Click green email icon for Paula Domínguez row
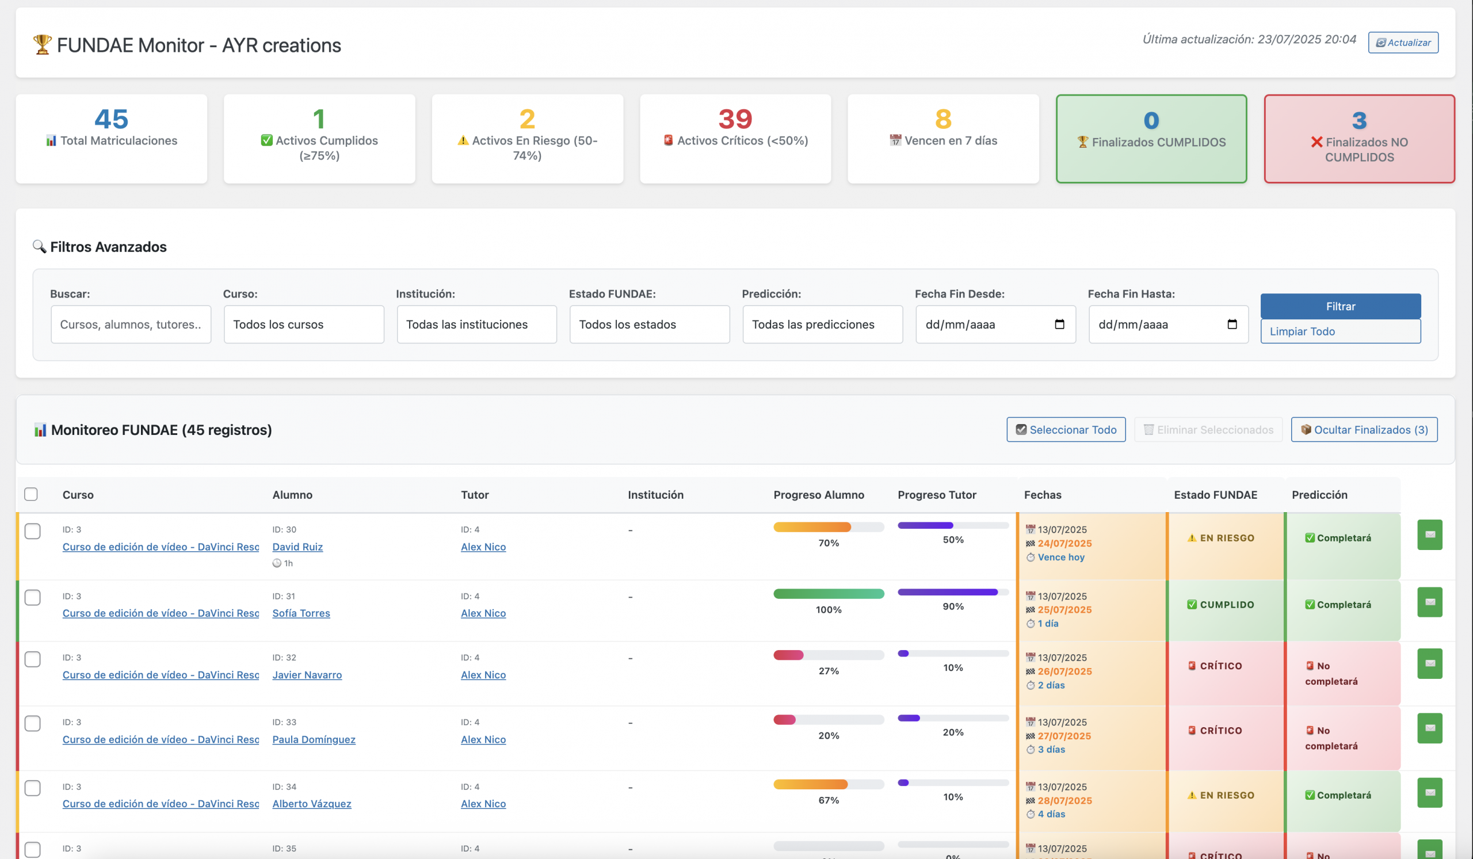The image size is (1473, 859). click(x=1429, y=727)
